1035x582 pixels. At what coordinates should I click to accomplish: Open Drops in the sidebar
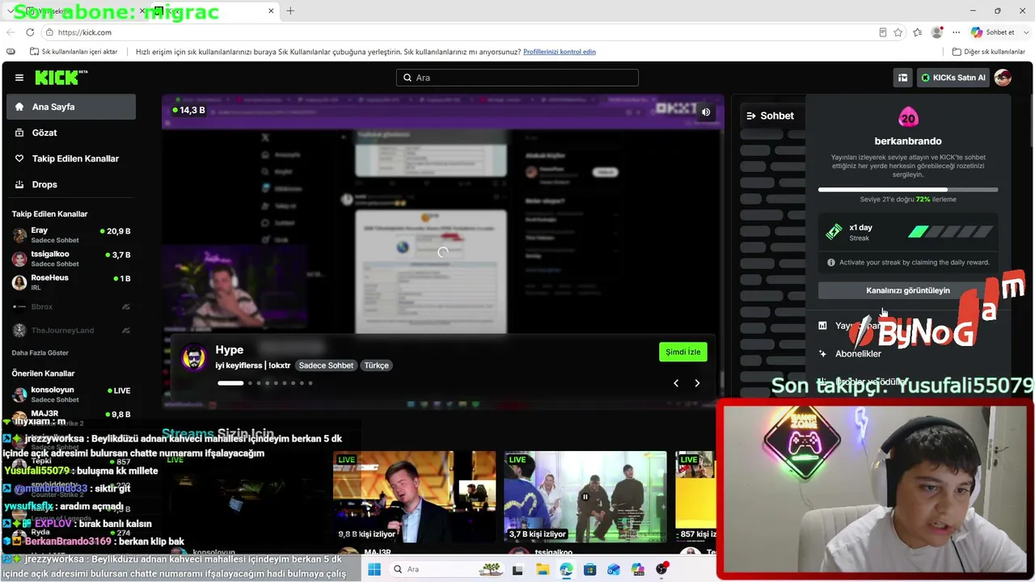71,184
